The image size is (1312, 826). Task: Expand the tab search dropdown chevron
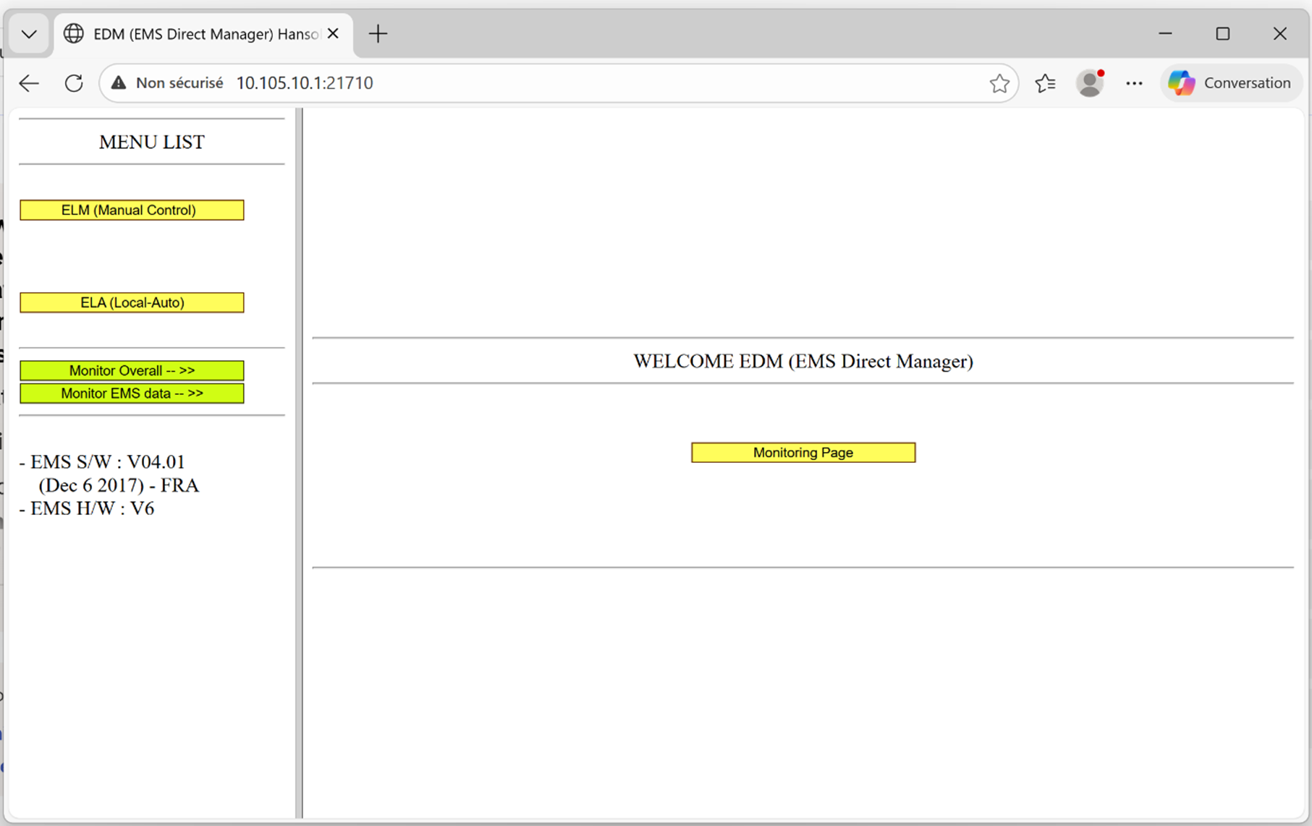[x=29, y=34]
